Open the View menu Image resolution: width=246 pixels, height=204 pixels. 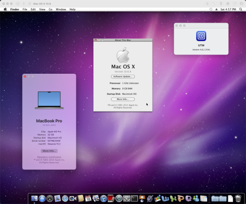(x=42, y=9)
